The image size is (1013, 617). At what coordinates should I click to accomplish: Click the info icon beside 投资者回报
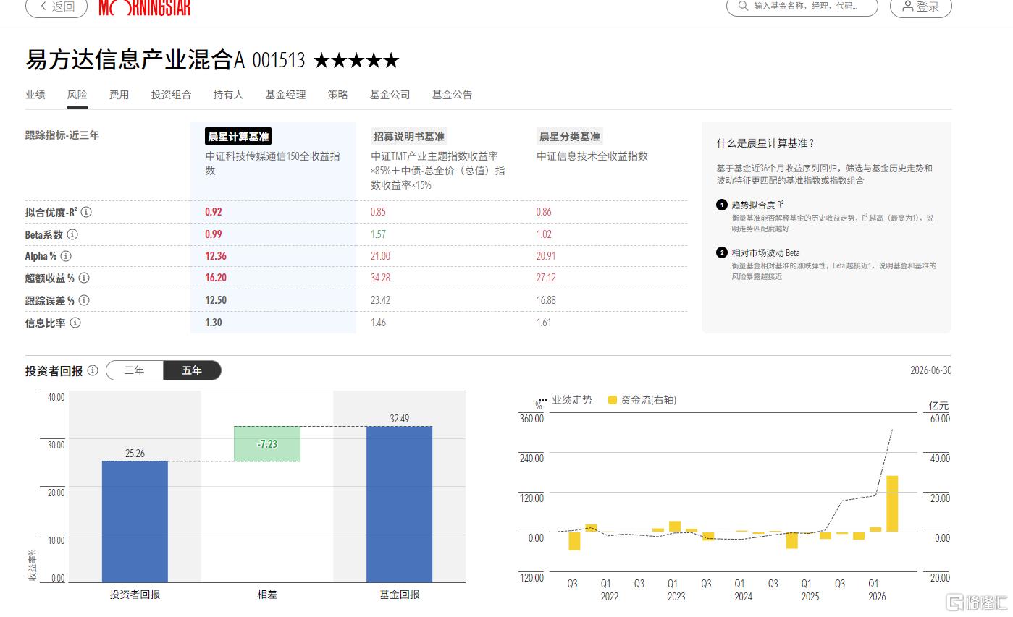tap(93, 370)
